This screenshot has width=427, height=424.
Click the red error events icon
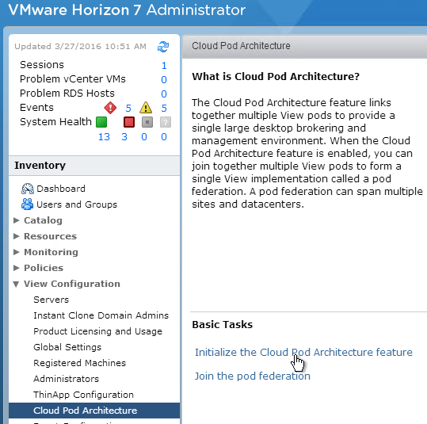[110, 108]
